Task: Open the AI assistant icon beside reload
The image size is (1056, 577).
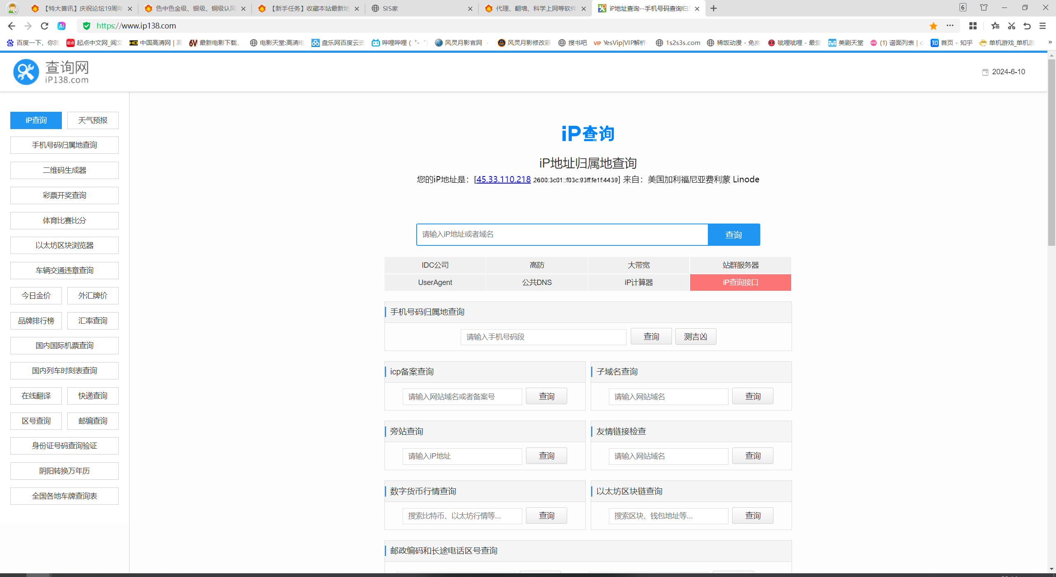Action: coord(61,26)
